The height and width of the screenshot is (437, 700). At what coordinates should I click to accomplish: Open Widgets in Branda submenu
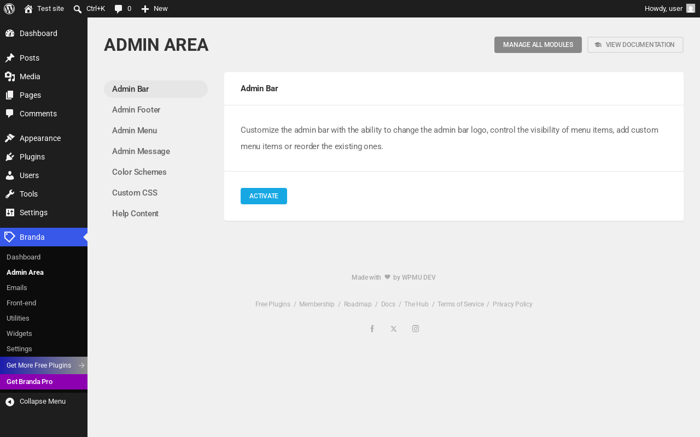pos(44,334)
